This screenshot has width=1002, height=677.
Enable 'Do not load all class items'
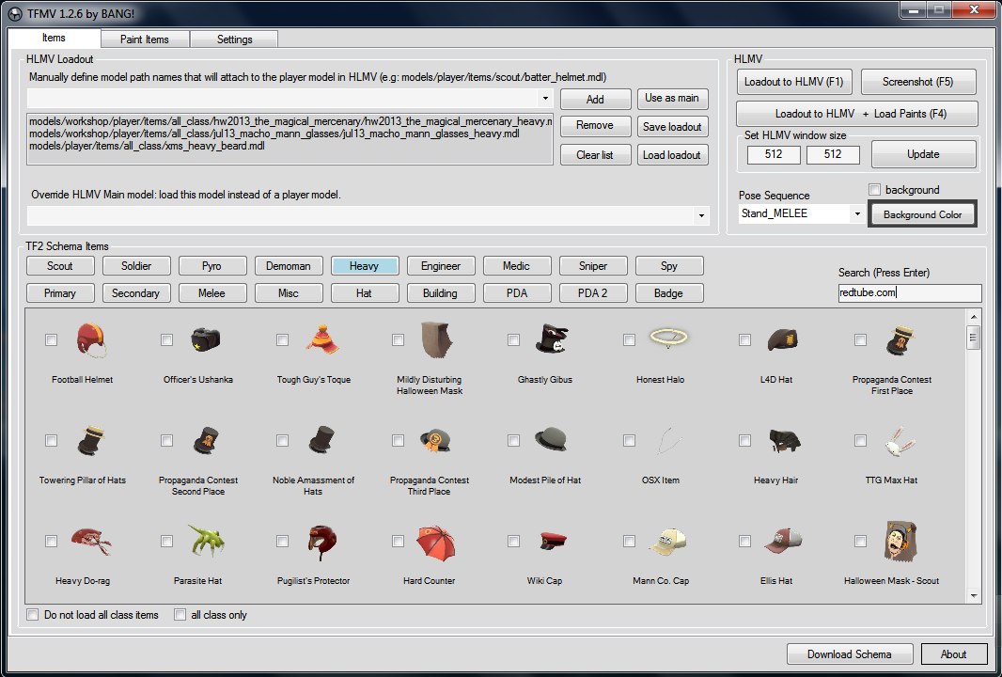(x=33, y=614)
